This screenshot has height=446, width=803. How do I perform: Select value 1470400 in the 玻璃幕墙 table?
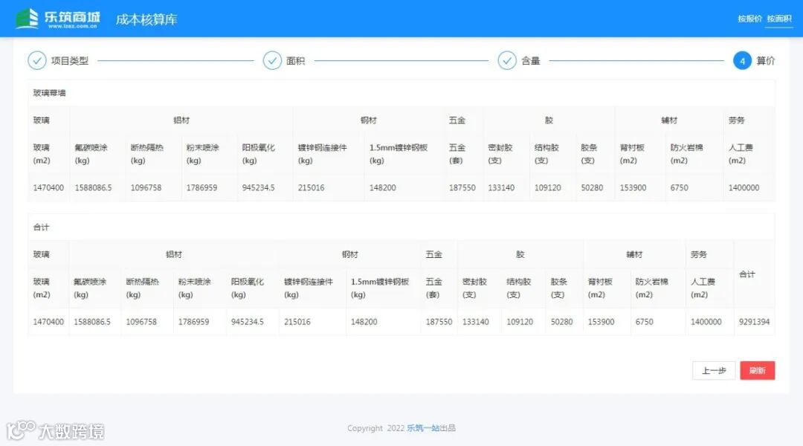click(x=48, y=187)
